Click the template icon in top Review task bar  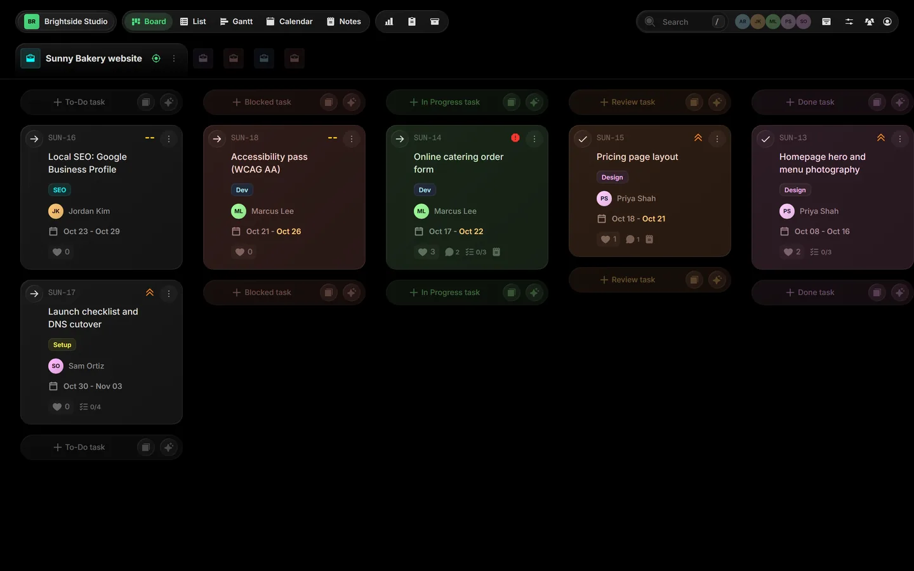tap(694, 102)
